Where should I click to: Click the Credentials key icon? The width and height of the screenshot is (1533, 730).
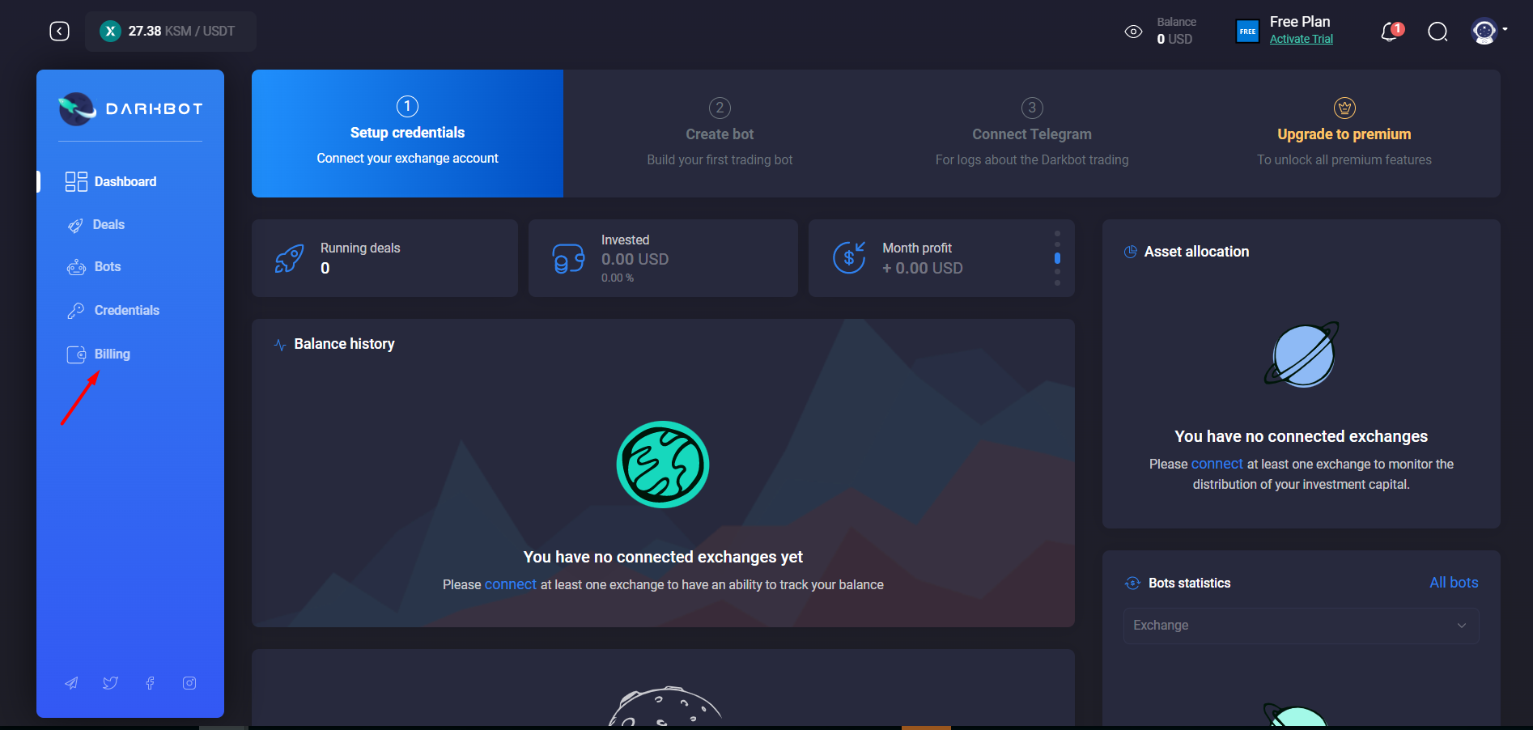[75, 310]
